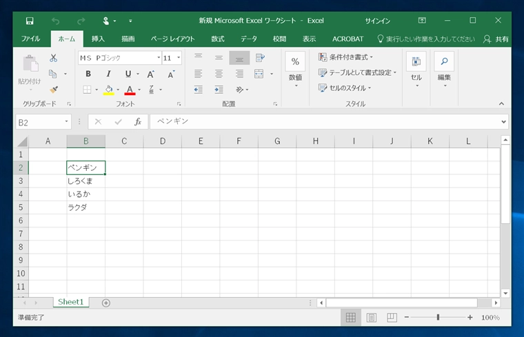
Task: Customize the Quick Access Toolbar
Action: [130, 21]
